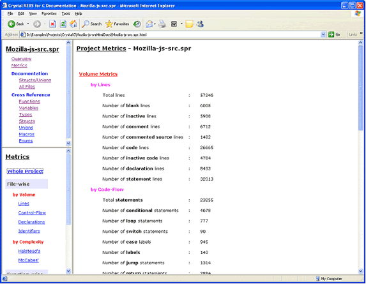
Task: Open the file-wise Lines link
Action: click(x=24, y=204)
